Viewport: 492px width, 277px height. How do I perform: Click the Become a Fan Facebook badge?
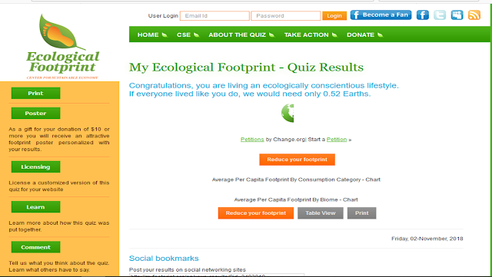click(381, 15)
